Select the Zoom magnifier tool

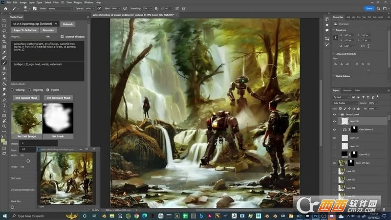(x=4, y=127)
